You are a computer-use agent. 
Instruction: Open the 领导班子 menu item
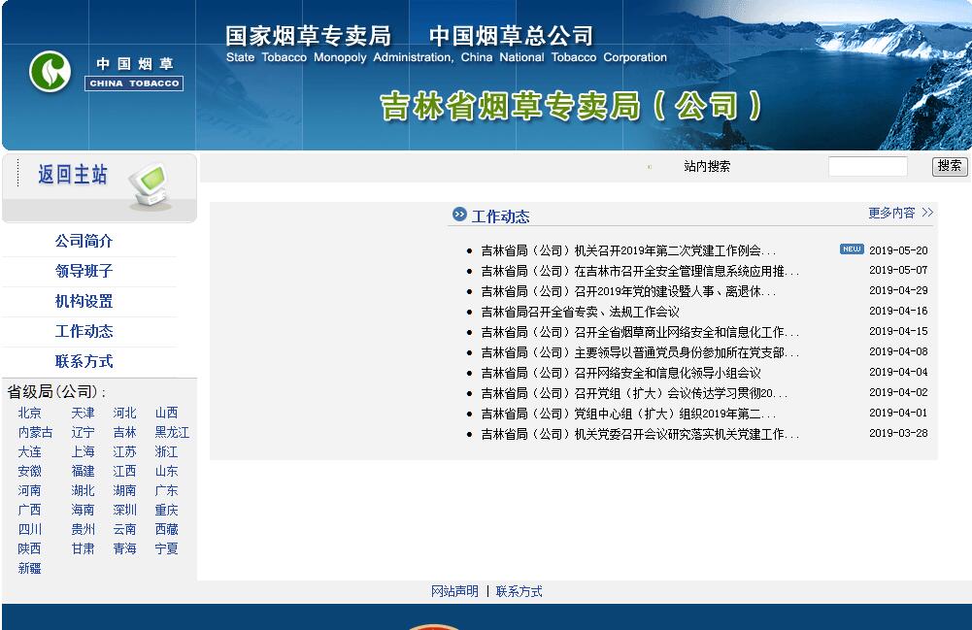(x=84, y=271)
